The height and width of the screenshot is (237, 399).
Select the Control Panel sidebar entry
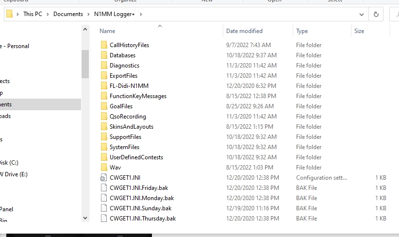(x=7, y=209)
